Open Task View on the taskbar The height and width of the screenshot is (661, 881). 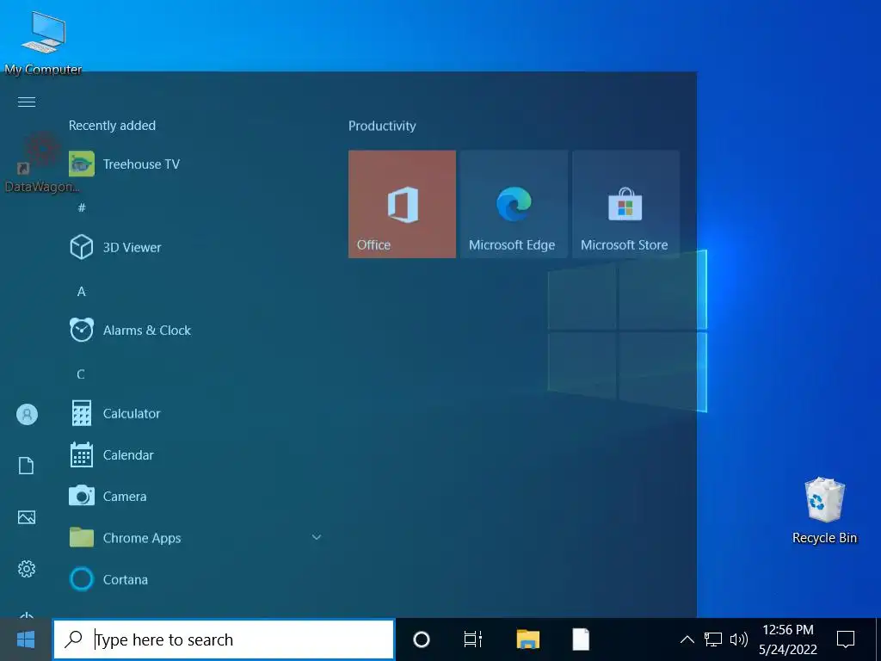pyautogui.click(x=473, y=639)
